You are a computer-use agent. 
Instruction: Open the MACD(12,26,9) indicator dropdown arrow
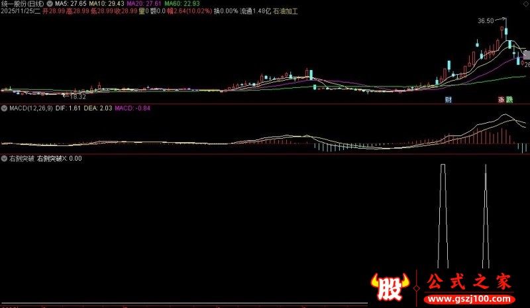click(4, 108)
